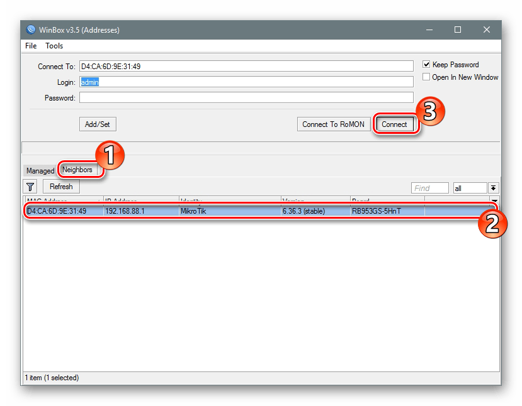Image resolution: width=522 pixels, height=406 pixels.
Task: Switch to the Neighbors tab
Action: 77,170
